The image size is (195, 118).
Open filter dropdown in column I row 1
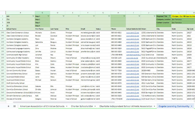point(139,16)
